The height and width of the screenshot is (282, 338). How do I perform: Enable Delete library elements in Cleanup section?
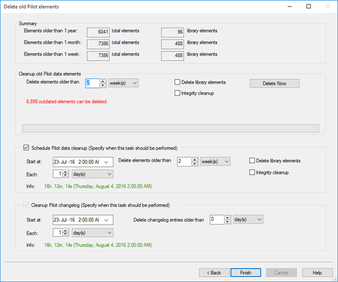[177, 82]
